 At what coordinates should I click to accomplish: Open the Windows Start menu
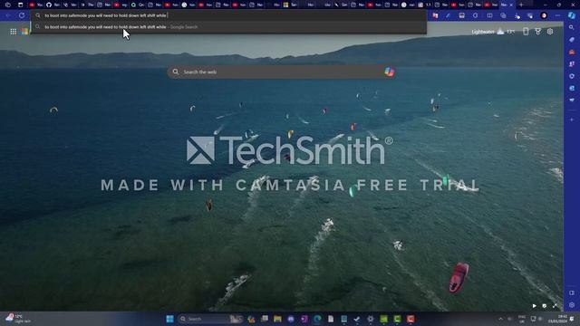169,319
